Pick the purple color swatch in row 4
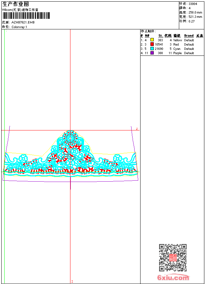The width and height of the screenshot is (205, 284). click(152, 53)
